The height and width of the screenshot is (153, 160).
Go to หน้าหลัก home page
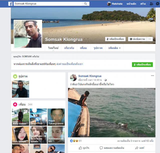click(131, 4)
